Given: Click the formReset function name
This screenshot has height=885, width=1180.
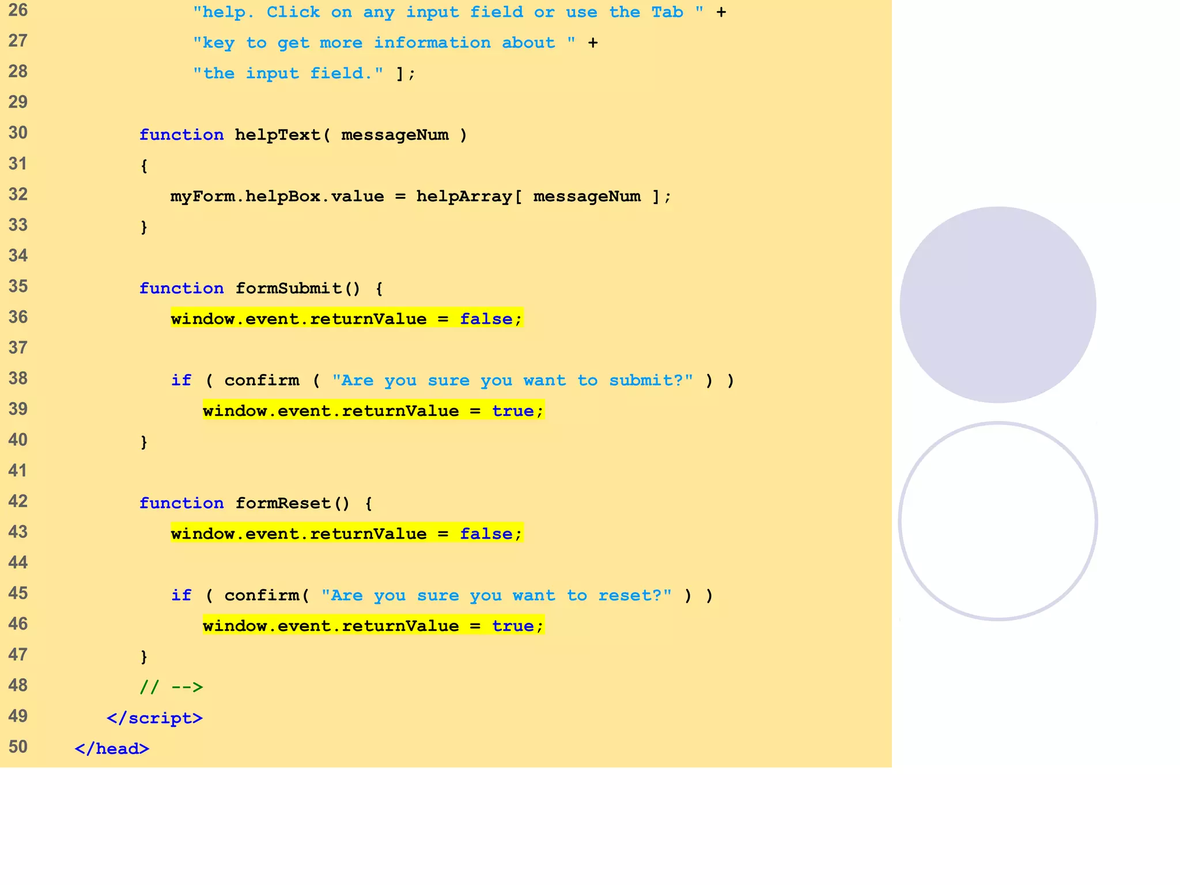Looking at the screenshot, I should (x=282, y=503).
